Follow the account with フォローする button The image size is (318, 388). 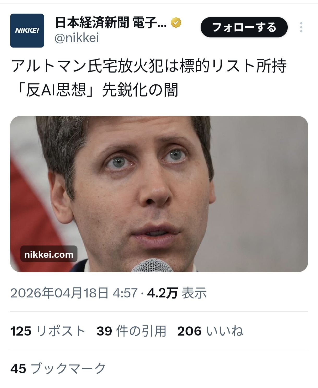[x=244, y=27]
